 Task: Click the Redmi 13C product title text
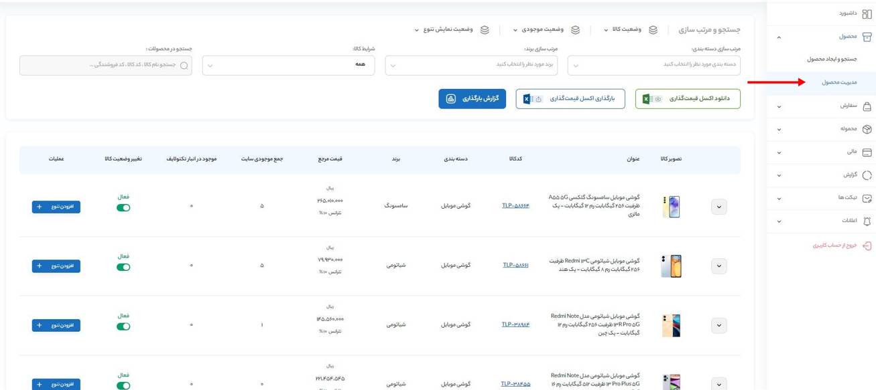(594, 265)
